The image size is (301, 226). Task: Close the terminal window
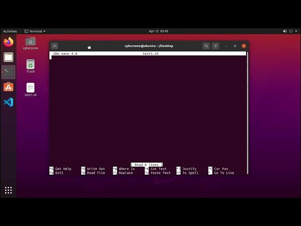[244, 46]
